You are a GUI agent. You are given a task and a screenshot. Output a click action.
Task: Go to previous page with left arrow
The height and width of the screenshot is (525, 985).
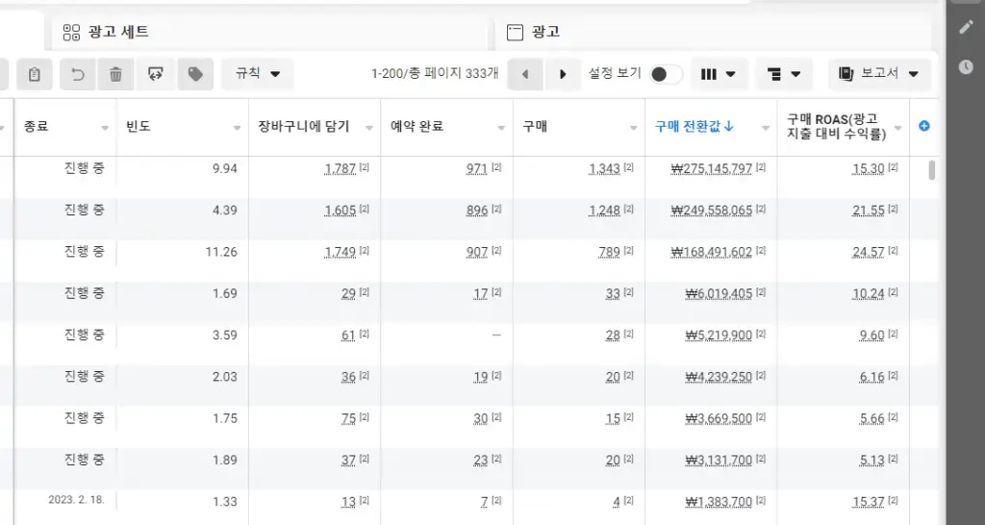pos(525,74)
